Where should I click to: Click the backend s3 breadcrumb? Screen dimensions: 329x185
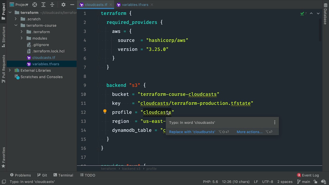pos(131,169)
